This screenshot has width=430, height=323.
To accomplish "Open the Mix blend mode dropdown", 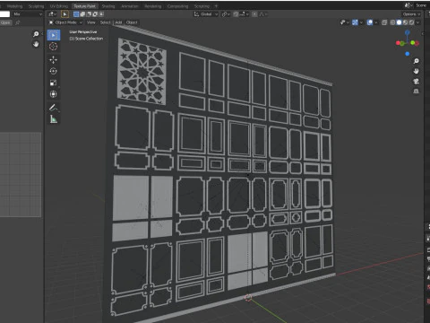I will point(28,14).
